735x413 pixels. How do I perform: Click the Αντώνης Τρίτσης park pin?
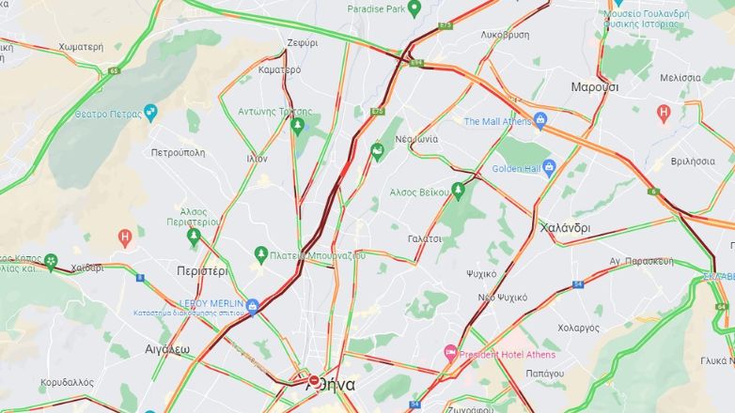click(297, 127)
